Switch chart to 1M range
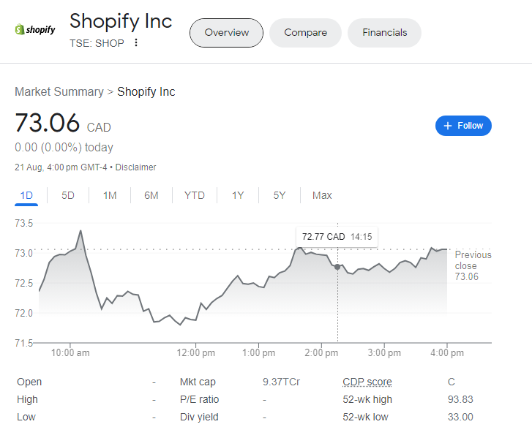 (110, 195)
